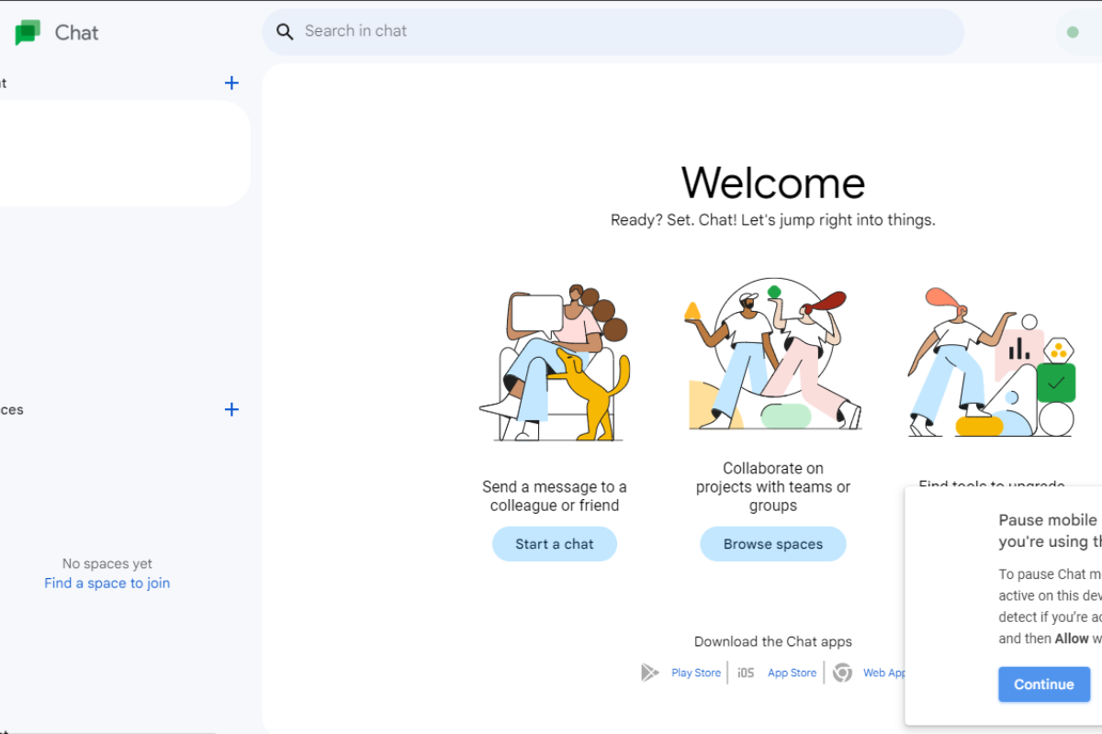
Task: Open the Play Store download link
Action: point(695,673)
